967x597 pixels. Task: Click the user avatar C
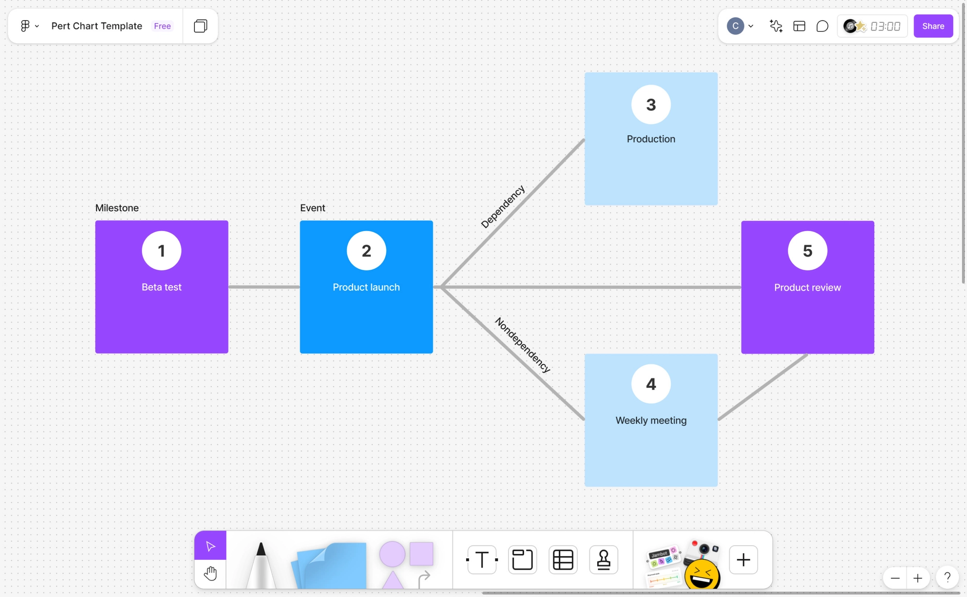[x=735, y=26]
